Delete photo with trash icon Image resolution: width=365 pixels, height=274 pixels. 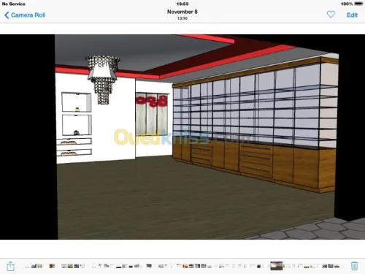[x=354, y=266]
